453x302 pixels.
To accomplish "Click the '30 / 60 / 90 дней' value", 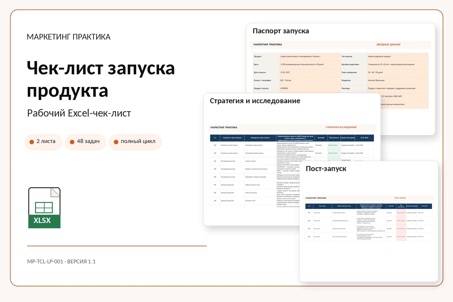I will [x=375, y=72].
